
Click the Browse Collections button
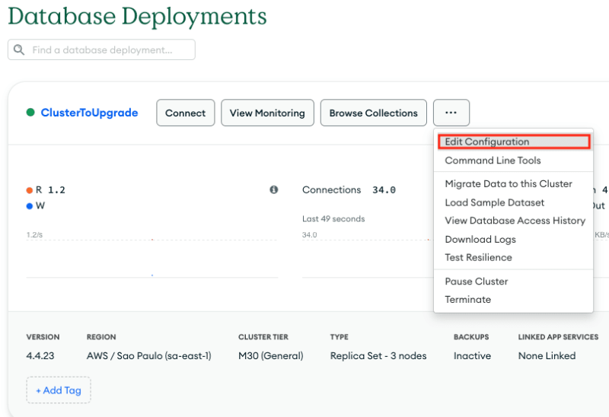coord(373,113)
